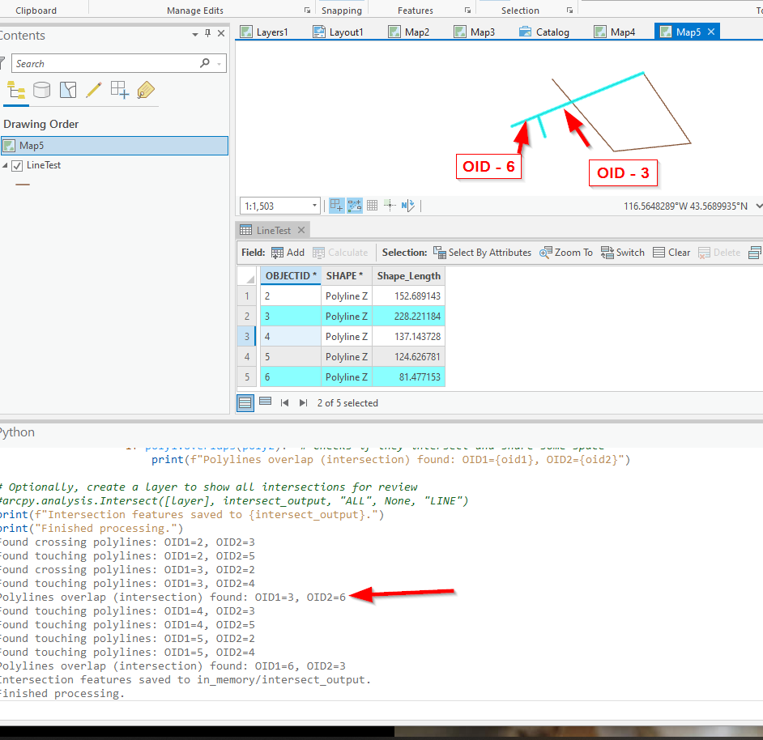Switch to Layers1 tab
The width and height of the screenshot is (763, 740).
264,32
